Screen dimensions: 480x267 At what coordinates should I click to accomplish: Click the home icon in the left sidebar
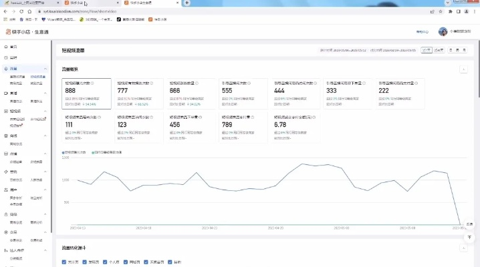6,47
